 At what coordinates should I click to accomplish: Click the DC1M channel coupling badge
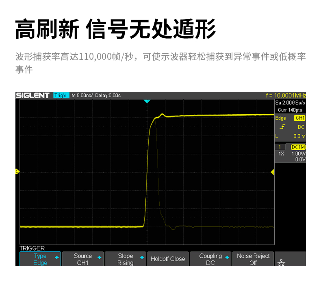point(298,147)
